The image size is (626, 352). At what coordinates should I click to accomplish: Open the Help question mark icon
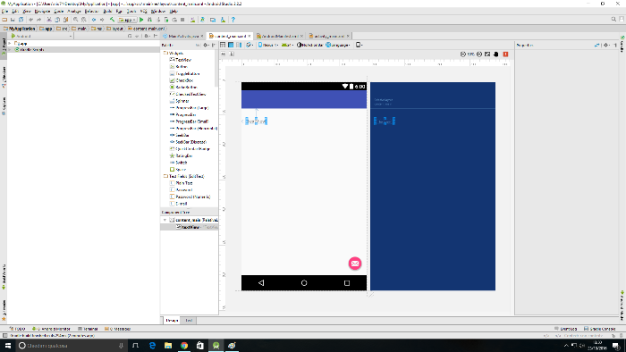pyautogui.click(x=233, y=20)
